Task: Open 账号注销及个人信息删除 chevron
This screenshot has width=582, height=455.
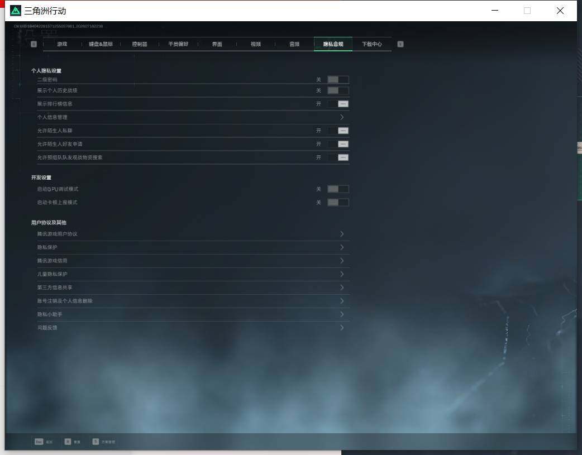Action: point(342,300)
